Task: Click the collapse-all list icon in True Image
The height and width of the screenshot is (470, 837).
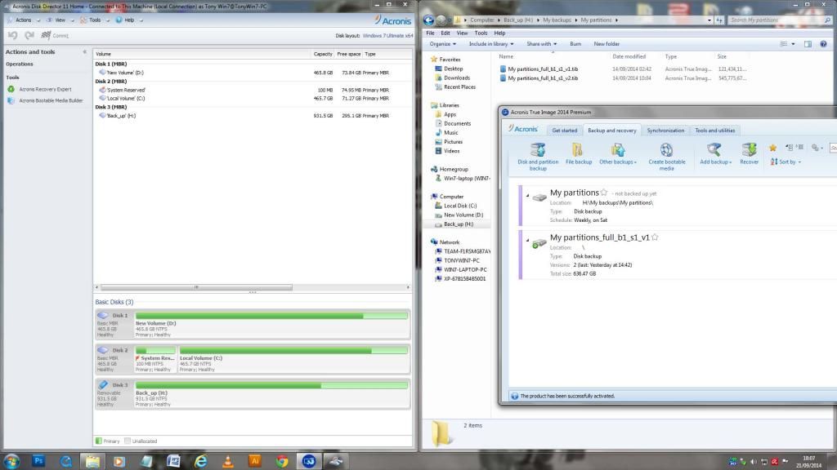Action: (x=789, y=148)
